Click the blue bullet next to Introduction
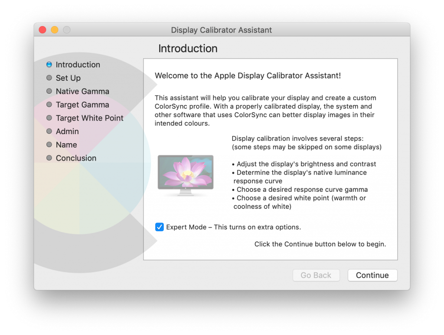This screenshot has width=444, height=335. pos(49,65)
